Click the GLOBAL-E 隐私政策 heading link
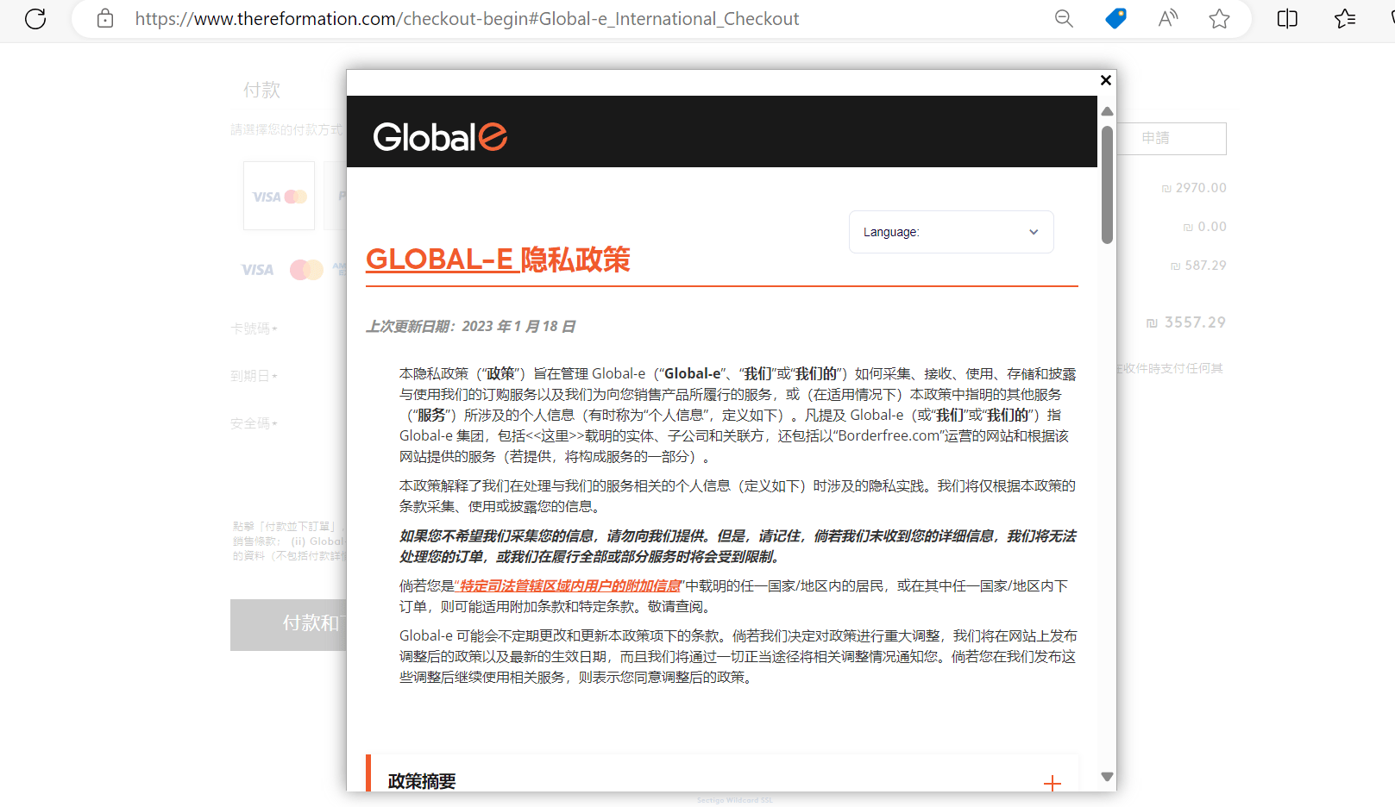 coord(498,259)
